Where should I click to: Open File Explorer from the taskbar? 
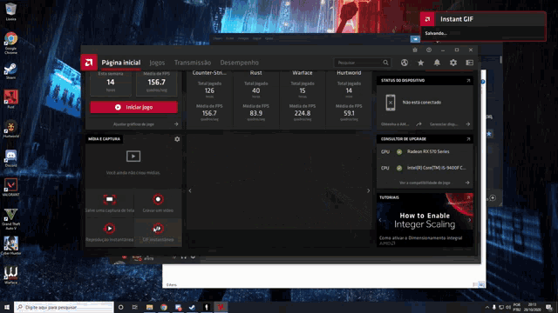pos(149,307)
